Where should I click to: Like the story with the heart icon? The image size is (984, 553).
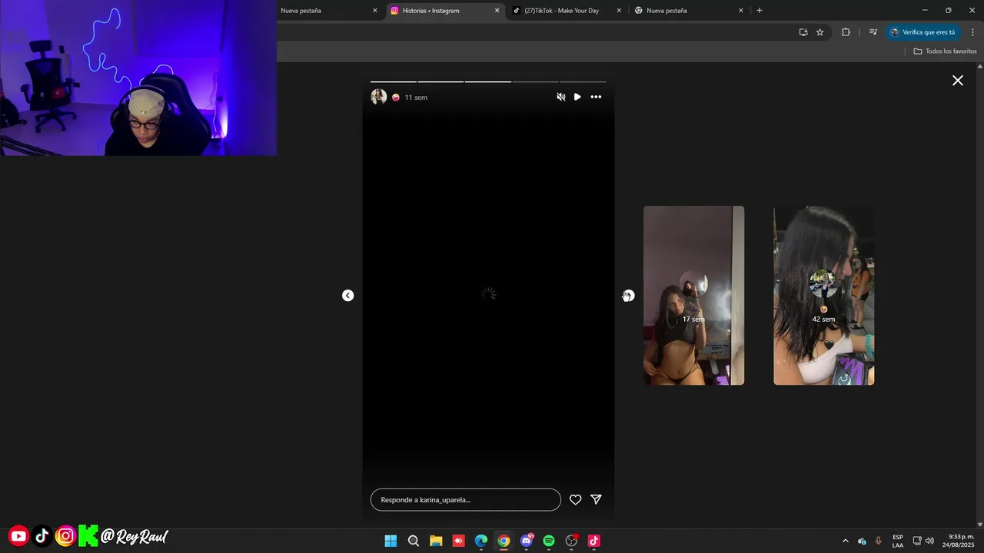coord(575,500)
